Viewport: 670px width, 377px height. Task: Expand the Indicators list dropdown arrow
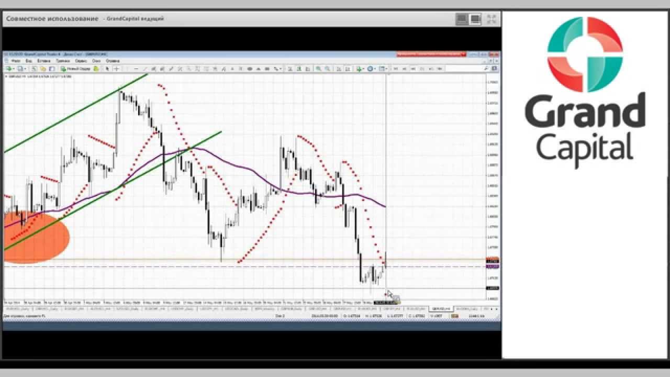pyautogui.click(x=364, y=69)
